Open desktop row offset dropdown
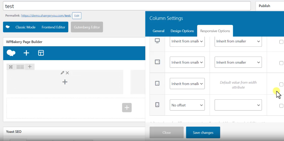The height and width of the screenshot is (141, 284). (x=187, y=41)
